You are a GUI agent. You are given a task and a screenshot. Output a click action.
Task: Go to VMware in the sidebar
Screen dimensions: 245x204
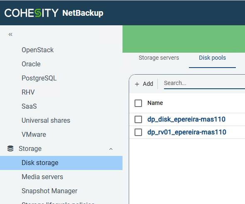tap(34, 134)
